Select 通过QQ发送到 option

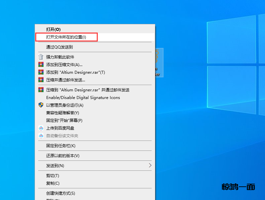[60, 47]
